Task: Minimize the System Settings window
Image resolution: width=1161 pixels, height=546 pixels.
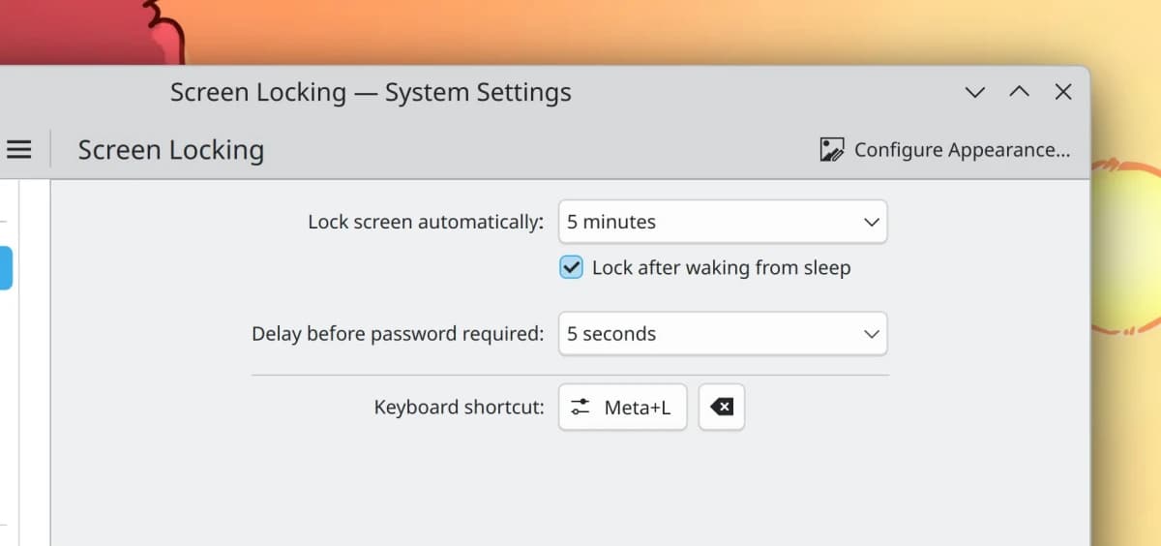Action: 975,93
